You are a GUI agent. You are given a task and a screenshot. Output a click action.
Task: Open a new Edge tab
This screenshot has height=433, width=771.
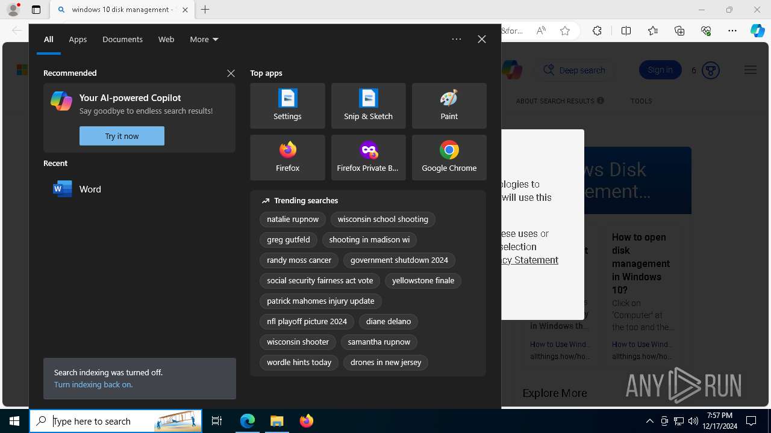[205, 10]
